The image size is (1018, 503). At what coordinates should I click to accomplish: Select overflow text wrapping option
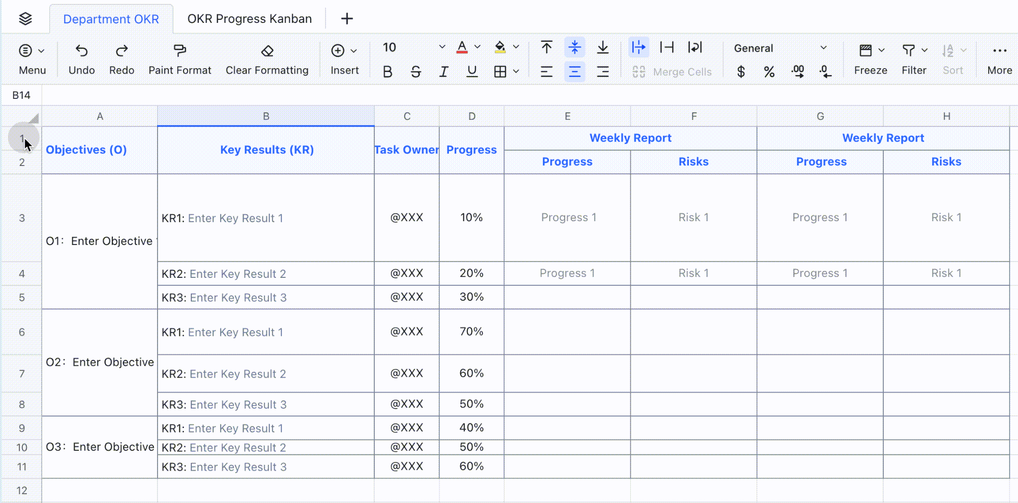point(639,47)
